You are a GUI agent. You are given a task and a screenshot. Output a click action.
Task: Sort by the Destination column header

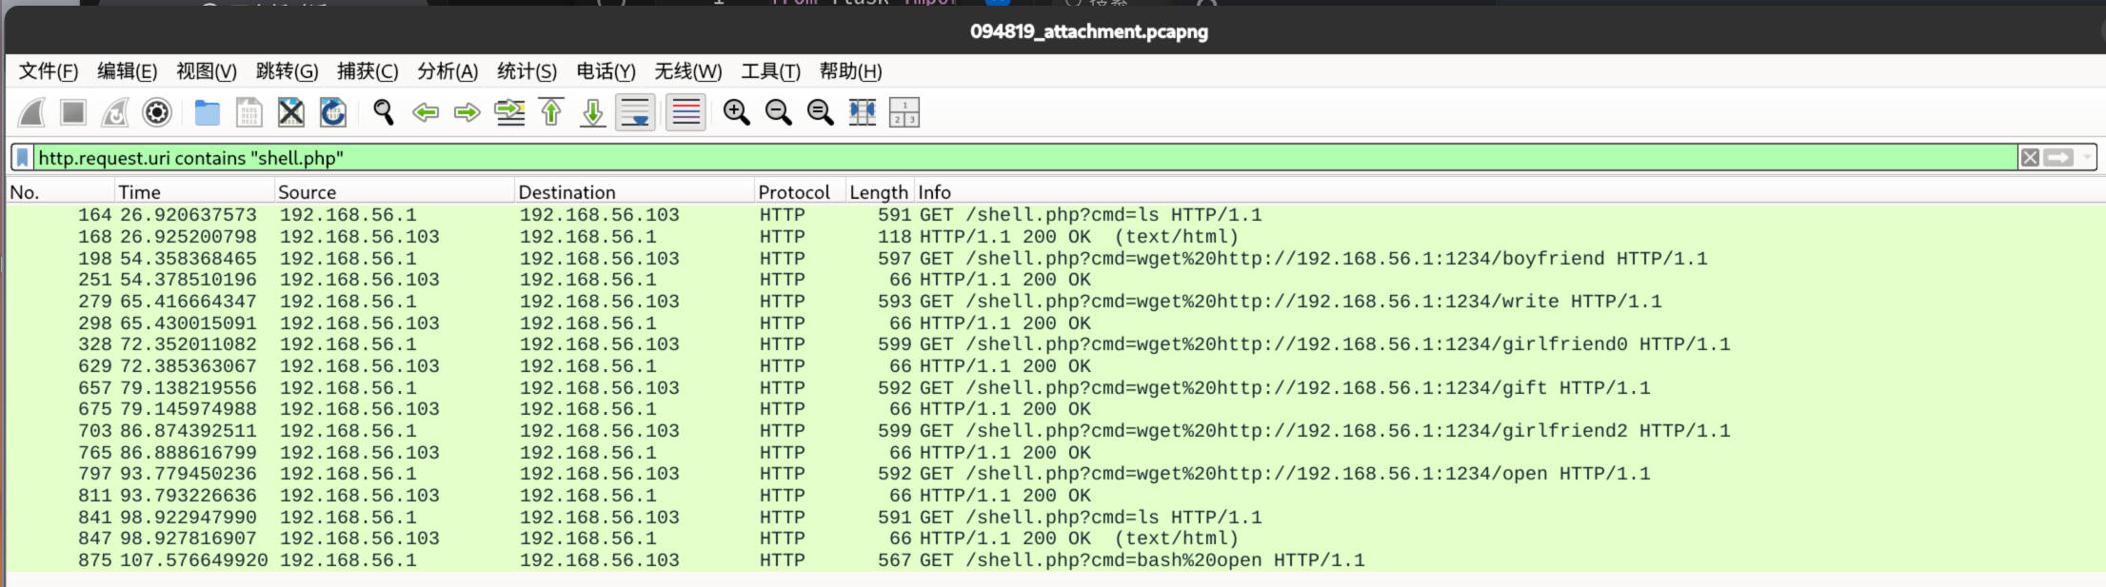[x=635, y=192]
